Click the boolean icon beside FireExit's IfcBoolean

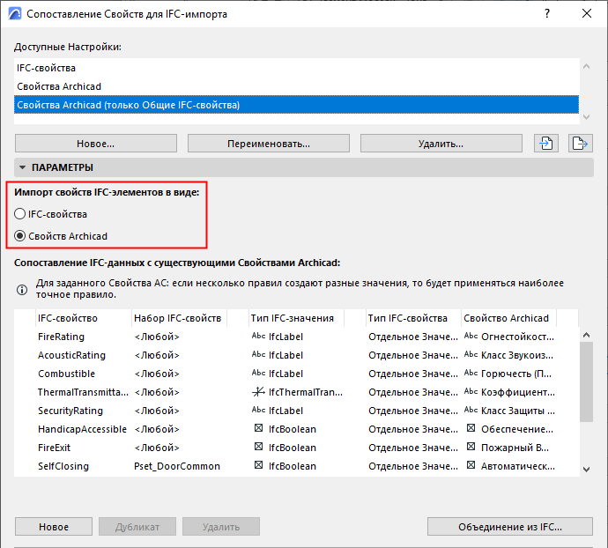click(x=258, y=448)
